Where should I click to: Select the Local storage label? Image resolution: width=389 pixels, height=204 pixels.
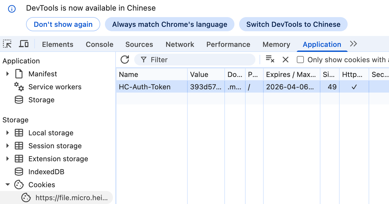click(51, 133)
